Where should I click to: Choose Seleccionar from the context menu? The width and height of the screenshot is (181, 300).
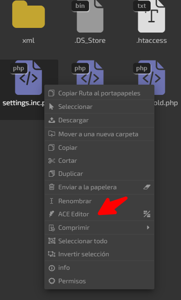click(99, 107)
